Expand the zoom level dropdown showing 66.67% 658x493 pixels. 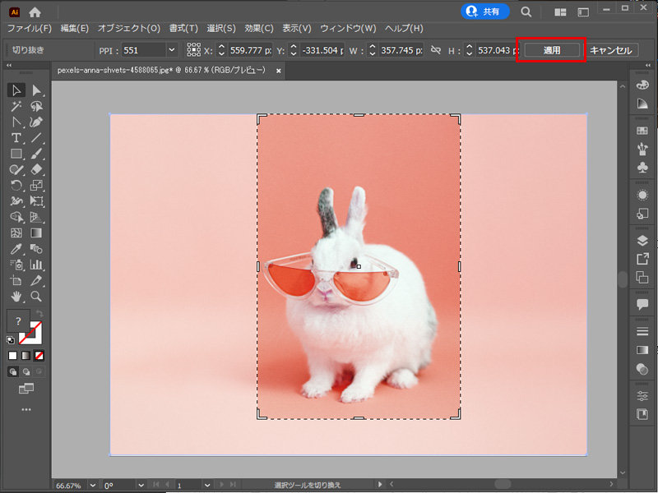coord(91,485)
